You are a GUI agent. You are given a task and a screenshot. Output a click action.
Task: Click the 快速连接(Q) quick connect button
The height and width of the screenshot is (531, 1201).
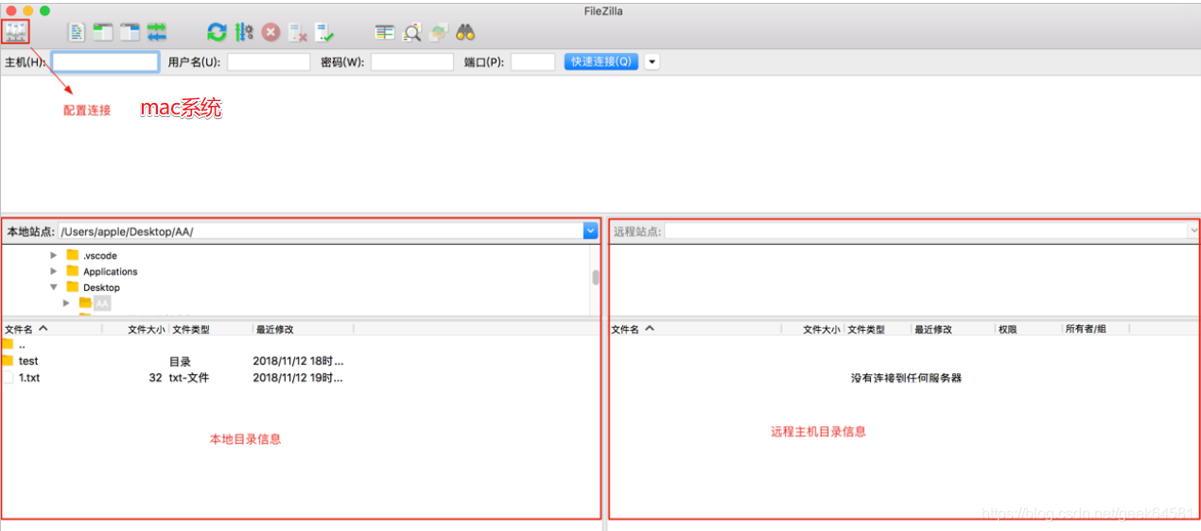(601, 61)
